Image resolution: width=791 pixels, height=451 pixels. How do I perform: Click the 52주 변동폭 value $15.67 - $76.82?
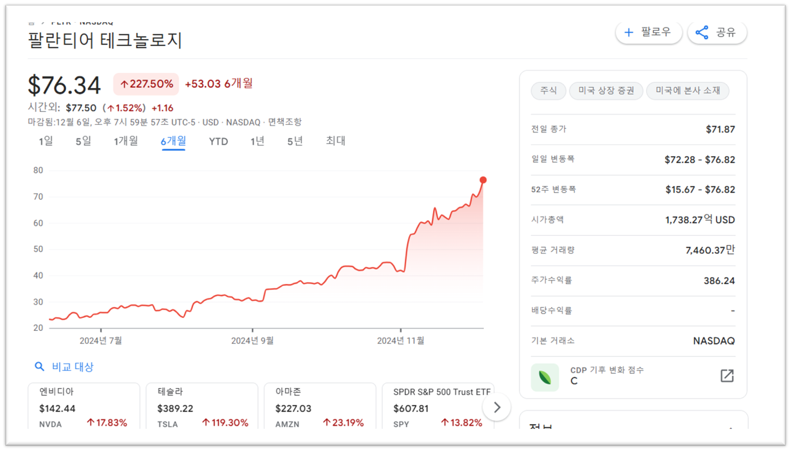click(699, 190)
